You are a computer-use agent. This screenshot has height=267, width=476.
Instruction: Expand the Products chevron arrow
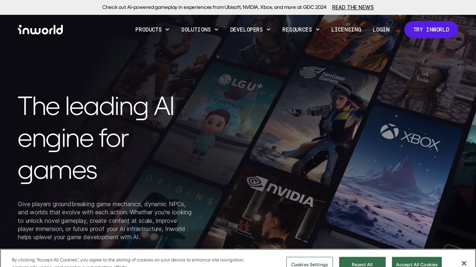(x=167, y=30)
